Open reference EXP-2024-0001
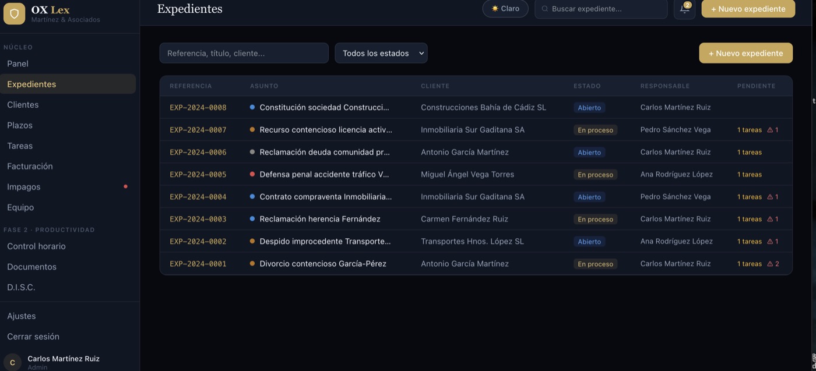Screen dimensions: 816x371 point(198,264)
